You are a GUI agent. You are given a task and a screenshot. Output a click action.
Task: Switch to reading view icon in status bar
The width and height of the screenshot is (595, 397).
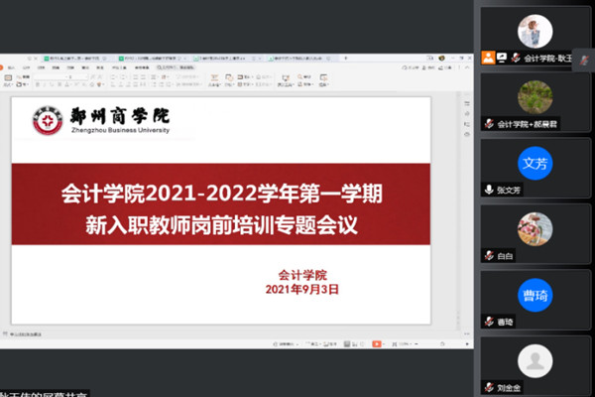click(x=363, y=344)
